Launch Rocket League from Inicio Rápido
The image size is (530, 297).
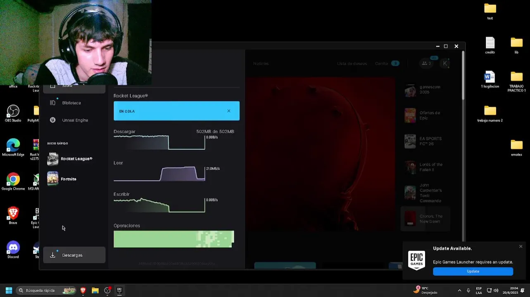[74, 159]
